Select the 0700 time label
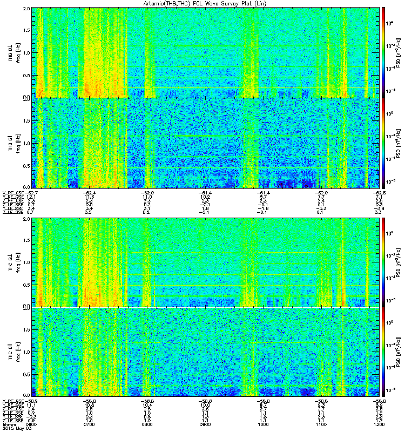This screenshot has width=405, height=432. [x=89, y=424]
